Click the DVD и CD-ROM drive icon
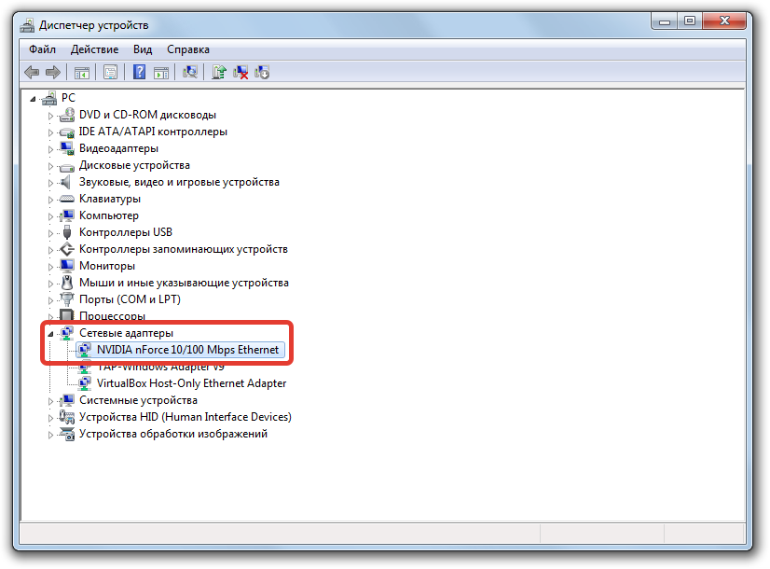This screenshot has width=770, height=569. coord(67,115)
